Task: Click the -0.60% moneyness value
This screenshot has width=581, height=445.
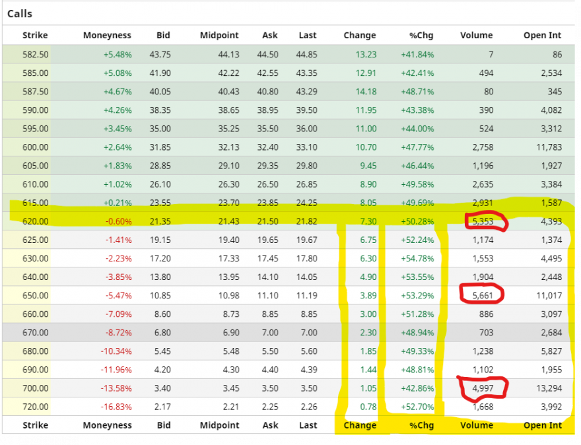Action: [119, 221]
